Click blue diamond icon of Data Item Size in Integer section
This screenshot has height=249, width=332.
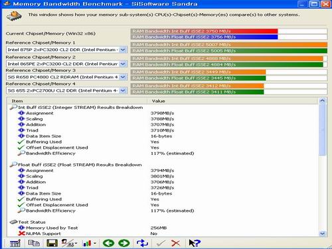[21, 136]
